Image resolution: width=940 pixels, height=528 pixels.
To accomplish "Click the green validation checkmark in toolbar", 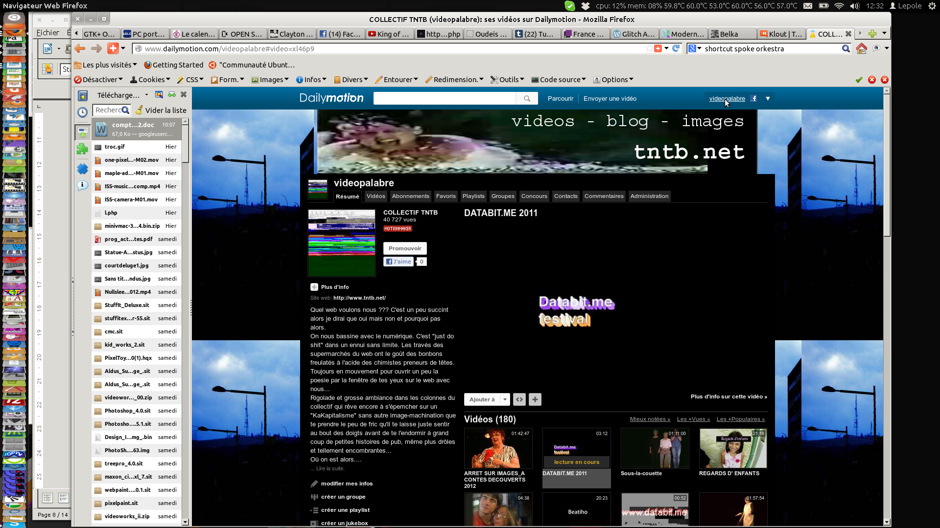I will (x=859, y=80).
